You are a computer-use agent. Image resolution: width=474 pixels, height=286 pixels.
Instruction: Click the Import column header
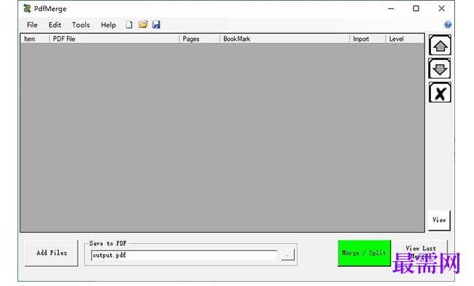368,39
